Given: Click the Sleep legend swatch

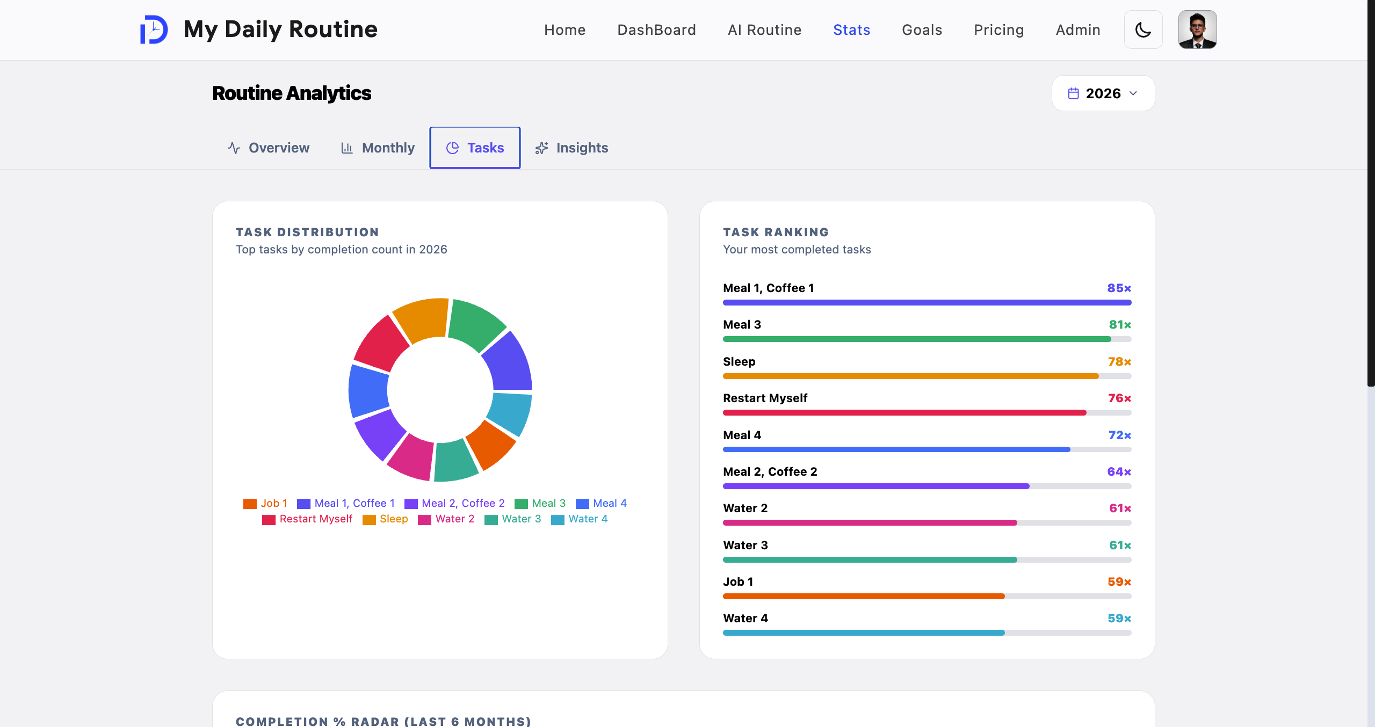Looking at the screenshot, I should click(x=369, y=519).
